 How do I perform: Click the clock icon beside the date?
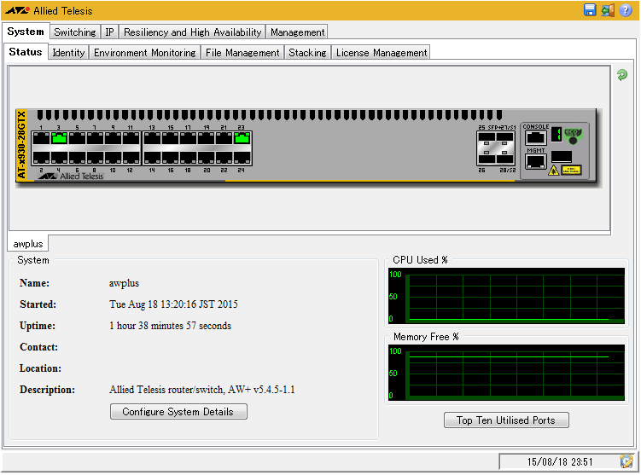click(x=626, y=461)
